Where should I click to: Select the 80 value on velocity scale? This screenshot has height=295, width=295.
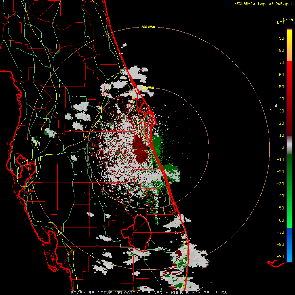pyautogui.click(x=282, y=50)
